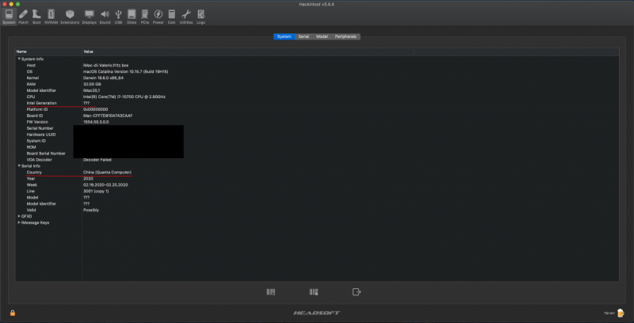634x323 pixels.
Task: Select the Kernel row
Action: (x=317, y=78)
